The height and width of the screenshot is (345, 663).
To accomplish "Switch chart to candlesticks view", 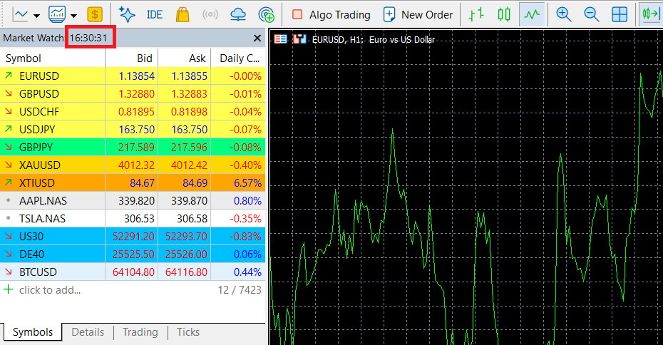I will pyautogui.click(x=503, y=15).
